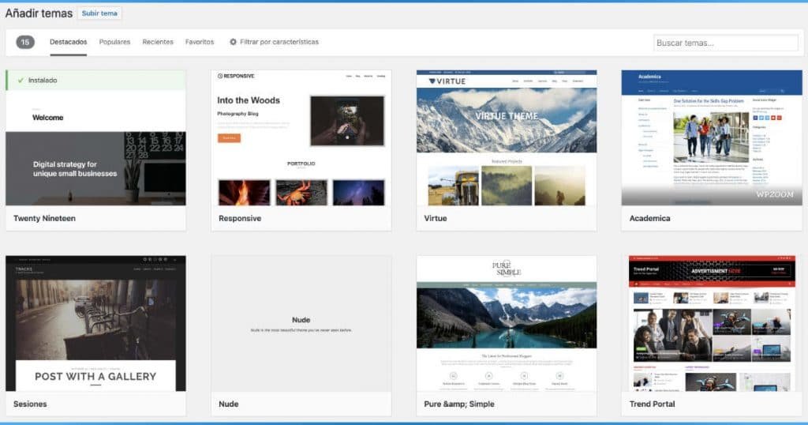Open the Virtue theme preview image
808x425 pixels.
(x=507, y=138)
